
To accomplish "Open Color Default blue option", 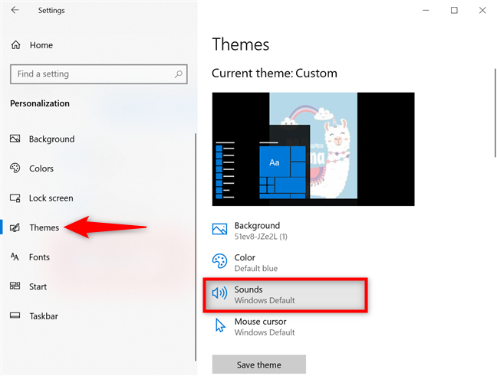I will click(285, 263).
